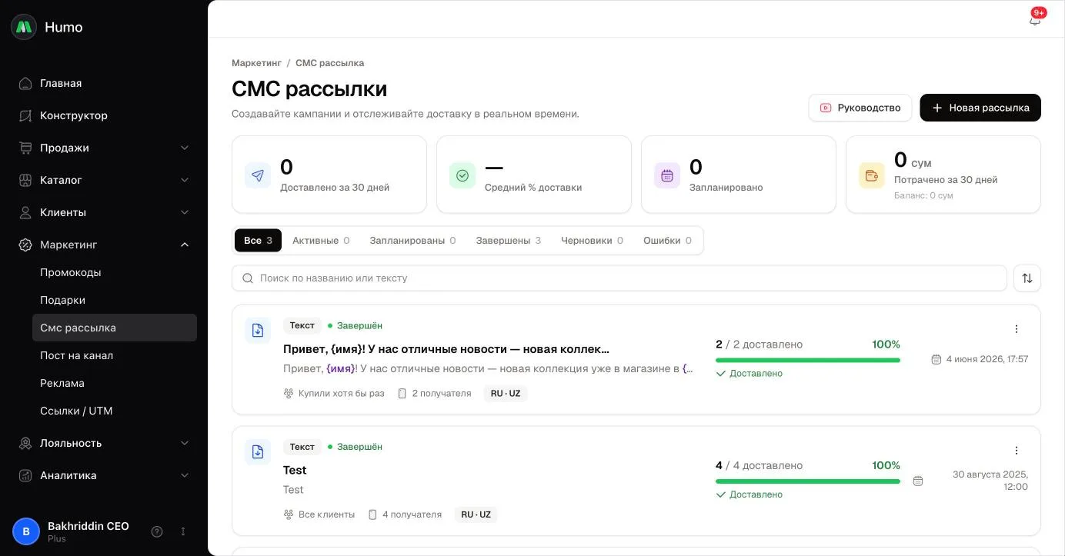The height and width of the screenshot is (556, 1065).
Task: Click the Bakhriddin CEO avatar
Action: click(26, 531)
